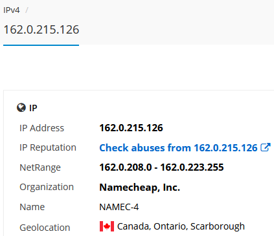Click organization name Namecheap, Inc.
The width and height of the screenshot is (274, 236).
pyautogui.click(x=139, y=188)
